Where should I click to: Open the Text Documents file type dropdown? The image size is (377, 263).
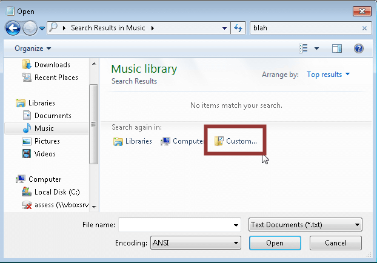pyautogui.click(x=305, y=225)
